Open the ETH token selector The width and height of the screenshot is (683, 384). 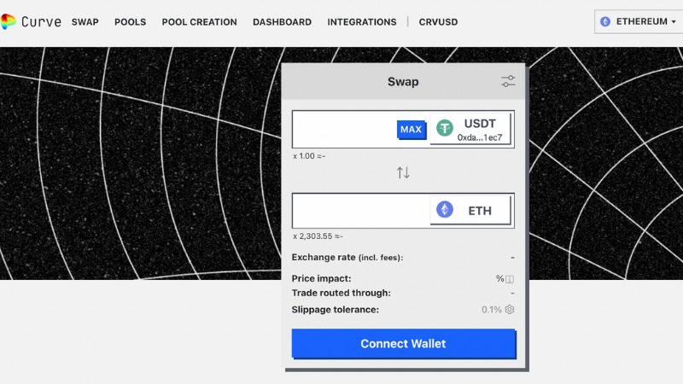pyautogui.click(x=470, y=210)
